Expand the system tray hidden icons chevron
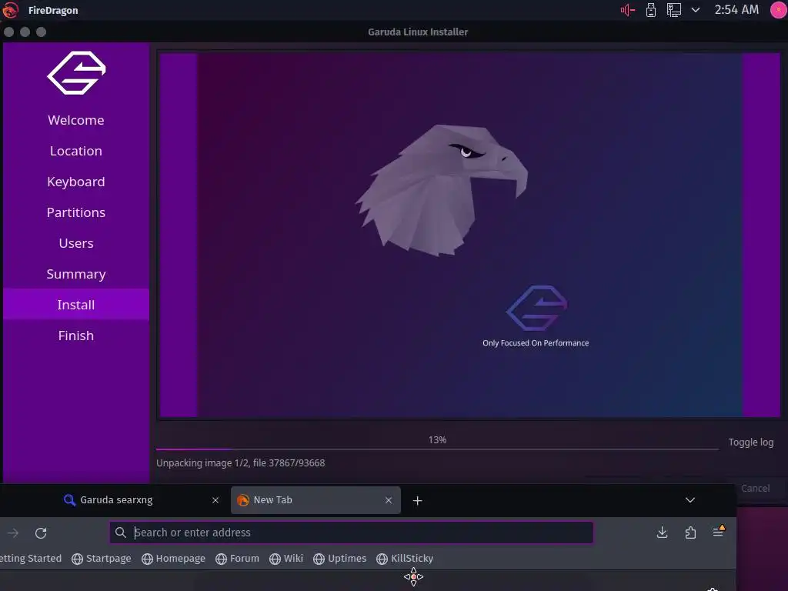The image size is (788, 591). pyautogui.click(x=696, y=9)
